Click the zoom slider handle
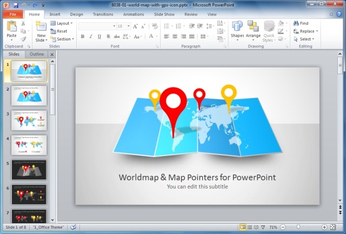 tap(298, 227)
